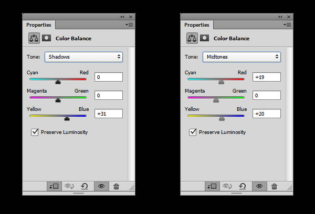
Task: Toggle layer visibility eye in Shadows panel
Action: (x=101, y=187)
